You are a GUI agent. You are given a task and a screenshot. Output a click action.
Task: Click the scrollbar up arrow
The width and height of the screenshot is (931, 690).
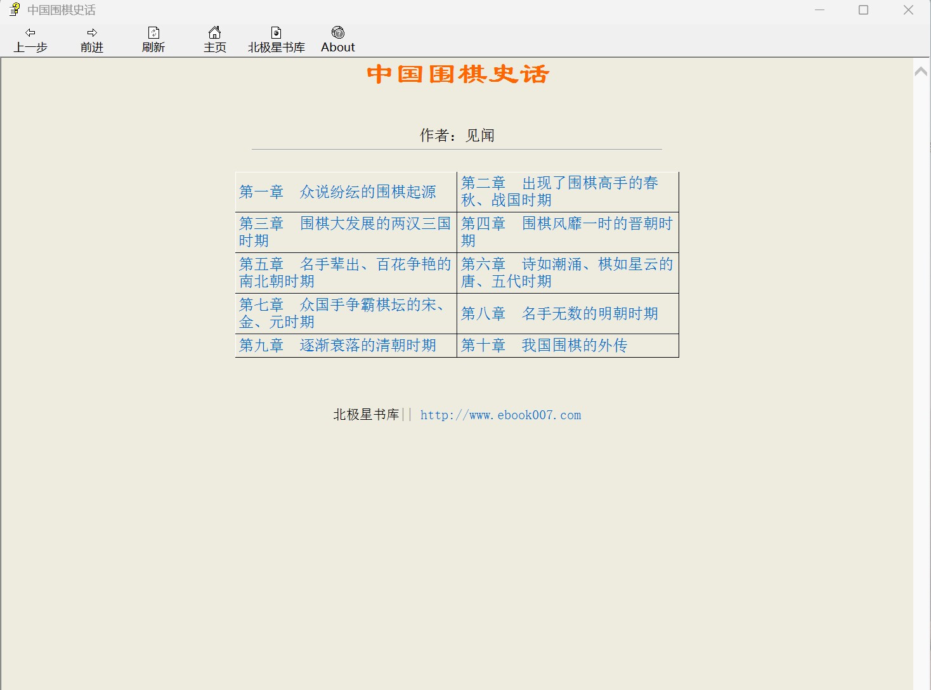coord(921,72)
